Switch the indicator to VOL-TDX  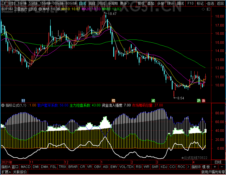click(127, 167)
